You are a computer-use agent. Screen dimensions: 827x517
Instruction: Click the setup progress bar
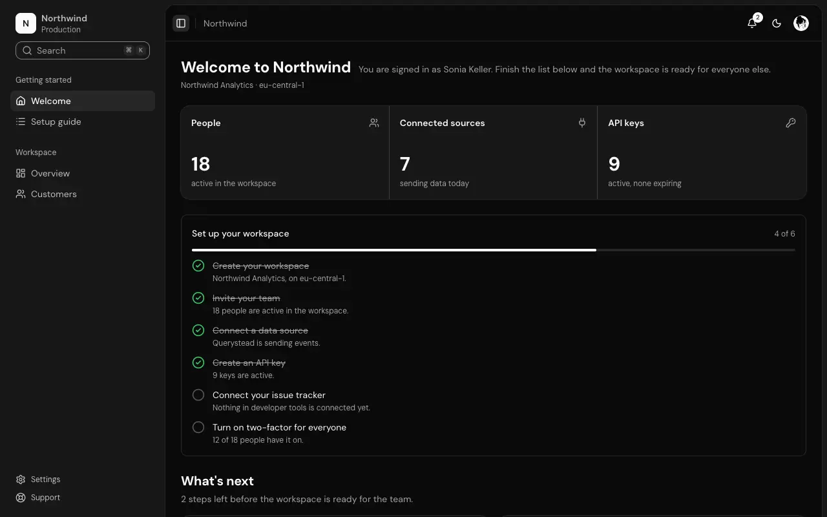pyautogui.click(x=494, y=249)
